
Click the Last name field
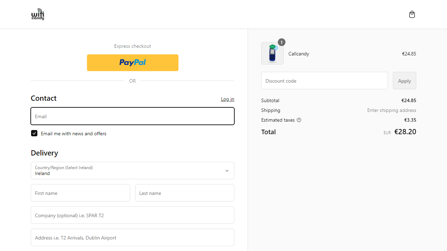point(185,193)
